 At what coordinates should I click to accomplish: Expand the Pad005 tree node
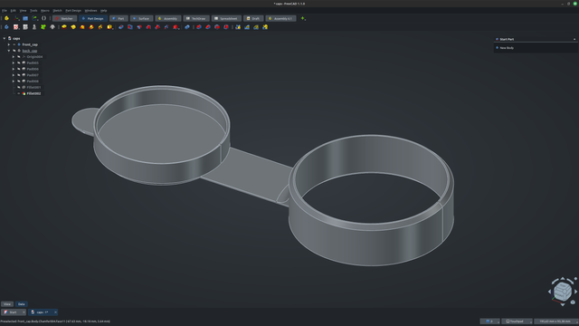[x=14, y=62]
